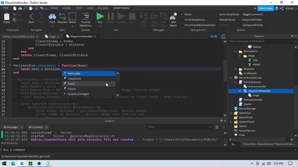This screenshot has width=298, height=167.
Task: Expand the StarterPlayer node
Action: coord(231,122)
